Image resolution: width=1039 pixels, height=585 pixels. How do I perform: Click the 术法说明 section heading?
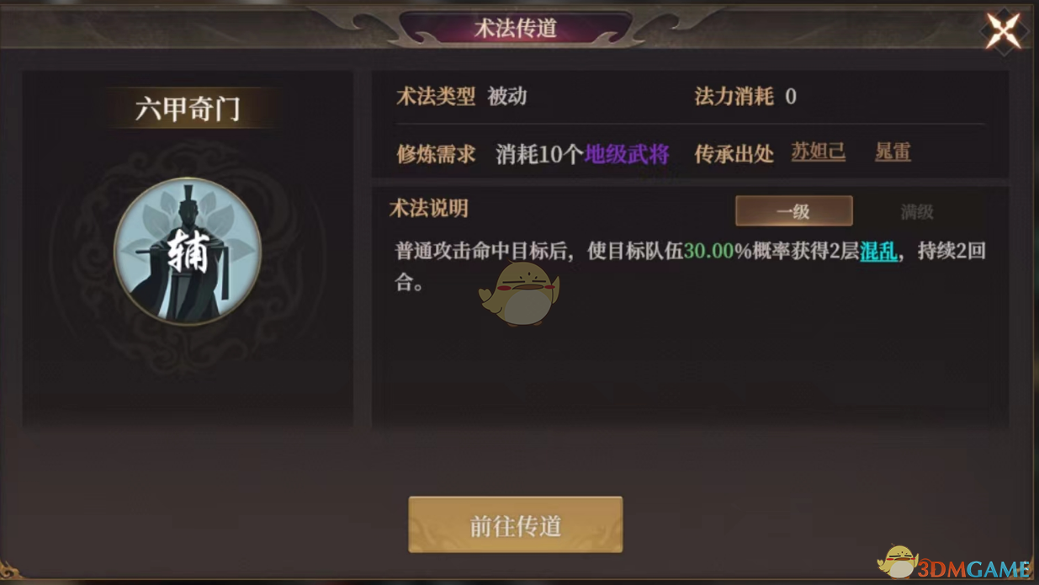[x=428, y=209]
